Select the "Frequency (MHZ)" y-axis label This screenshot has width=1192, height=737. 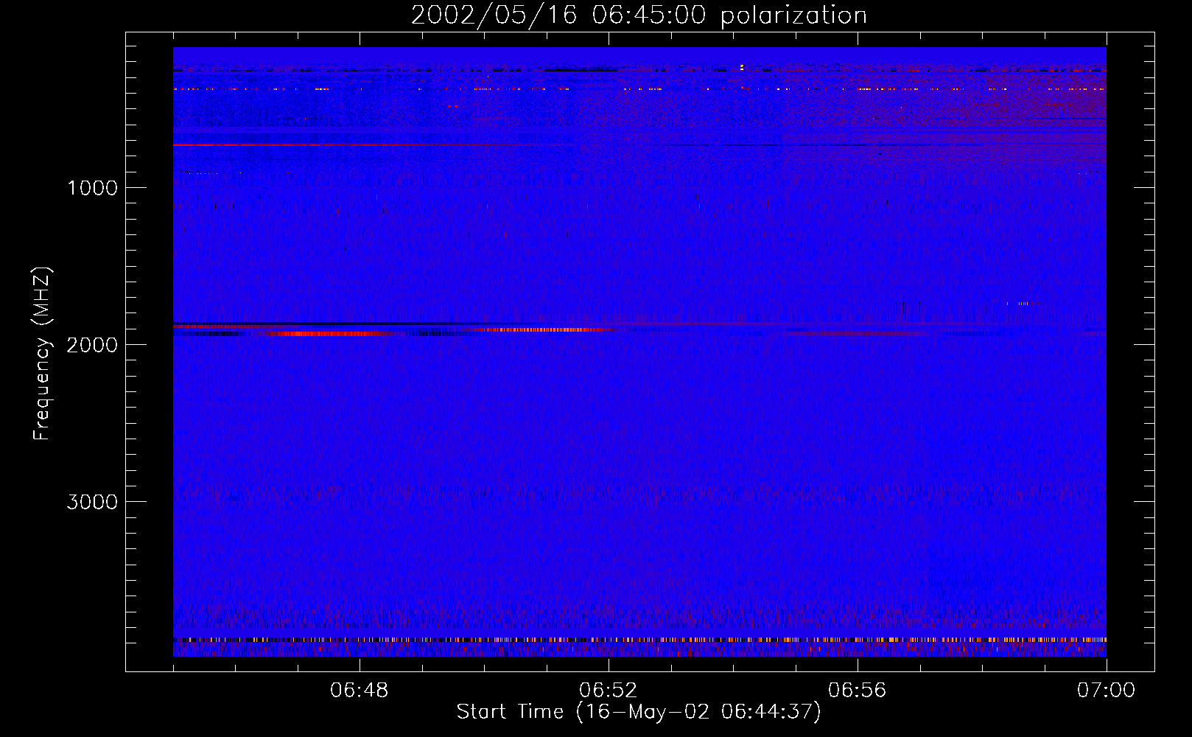[x=42, y=354]
